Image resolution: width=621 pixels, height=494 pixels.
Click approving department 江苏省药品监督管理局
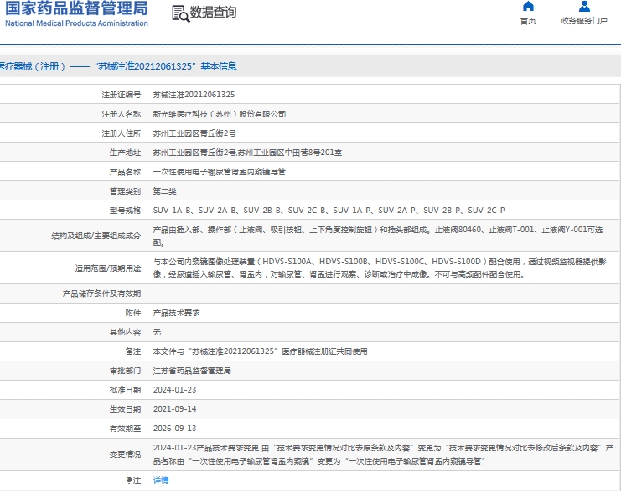[x=192, y=371]
